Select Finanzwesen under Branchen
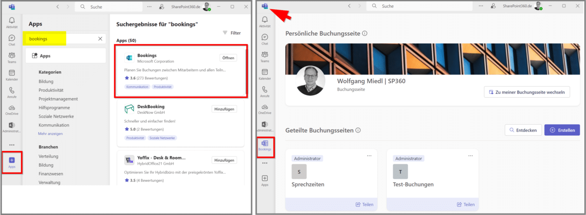The image size is (586, 215). pyautogui.click(x=51, y=174)
